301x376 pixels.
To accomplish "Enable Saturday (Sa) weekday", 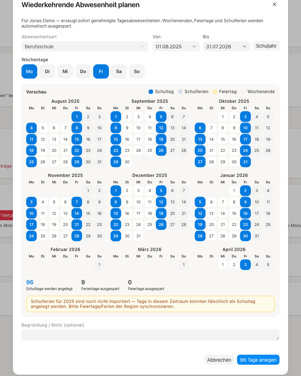I will (x=119, y=72).
